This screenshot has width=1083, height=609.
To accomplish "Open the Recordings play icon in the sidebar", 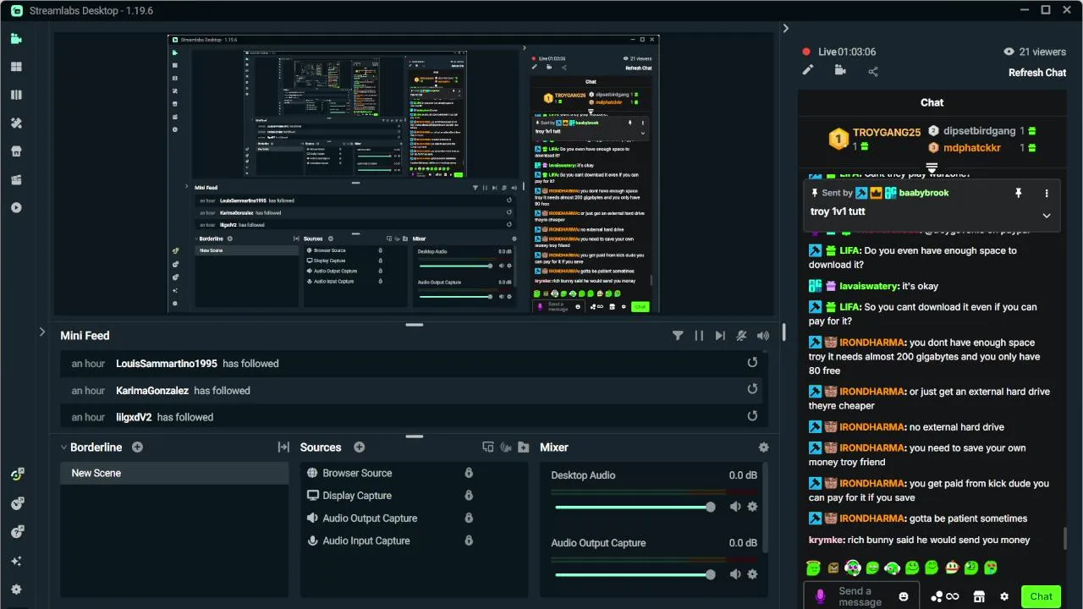I will click(16, 207).
